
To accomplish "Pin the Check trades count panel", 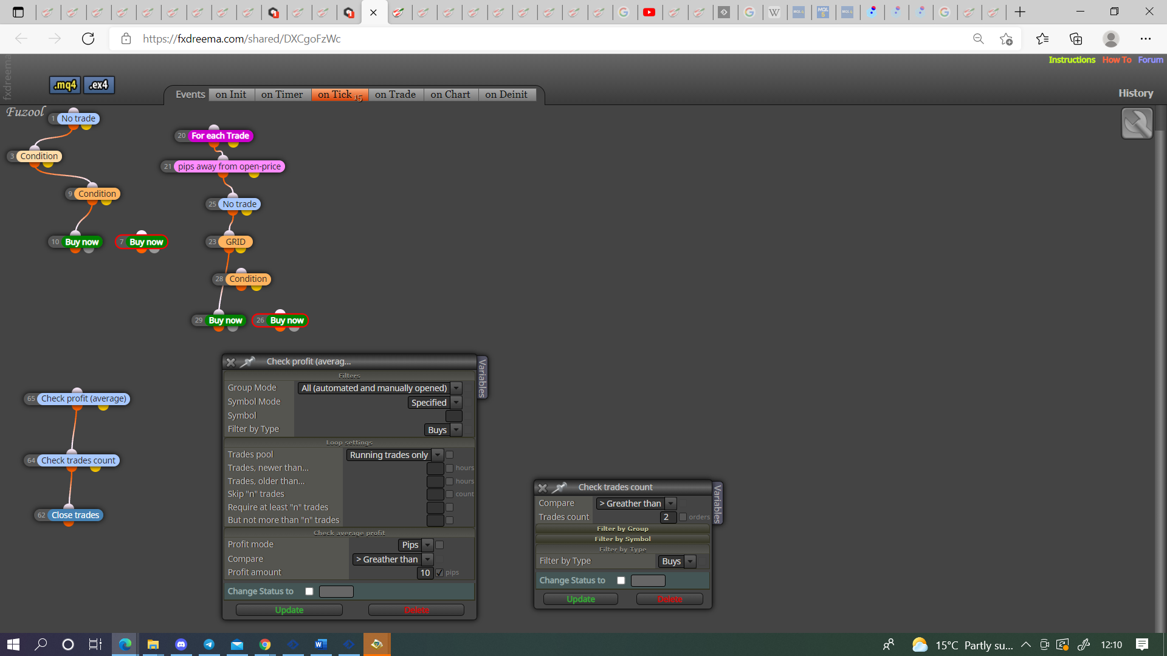I will click(x=560, y=488).
